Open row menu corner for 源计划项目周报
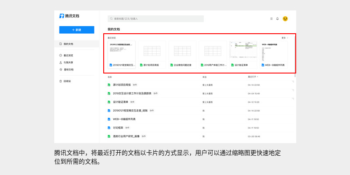Image resolution: width=350 pixels, height=175 pixels. tap(293, 82)
